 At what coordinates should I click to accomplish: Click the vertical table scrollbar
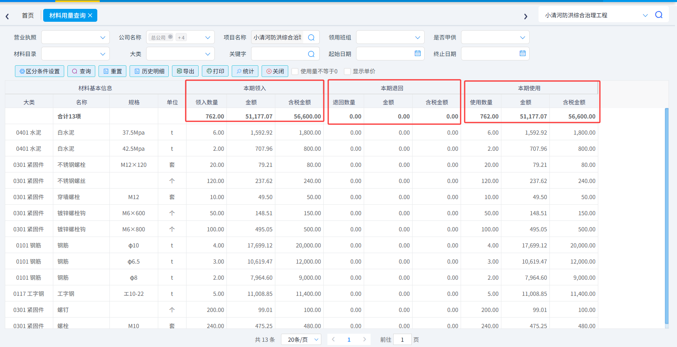pos(667,216)
